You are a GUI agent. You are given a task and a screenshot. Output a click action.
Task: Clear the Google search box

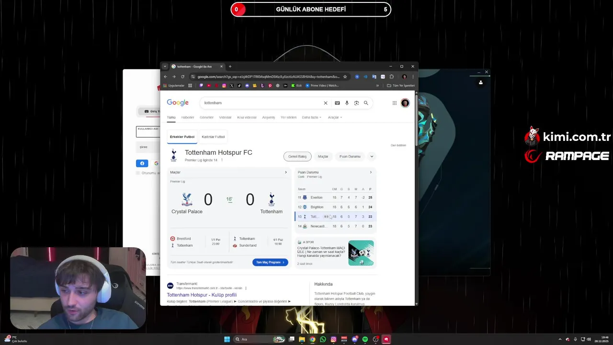pos(326,103)
